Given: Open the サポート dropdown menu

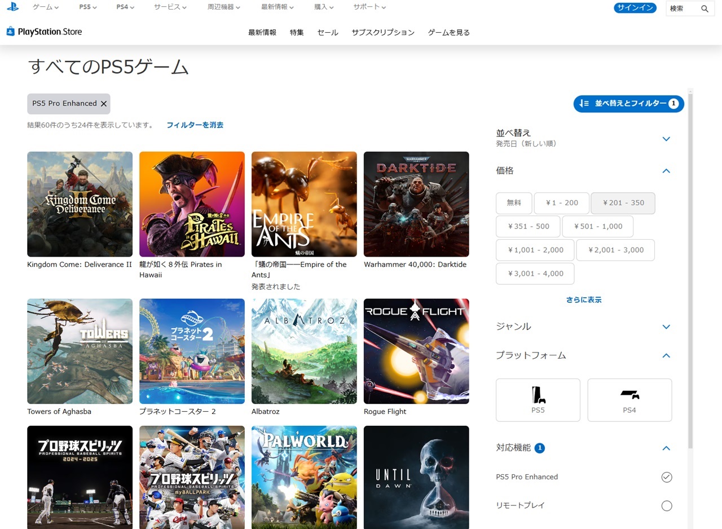Looking at the screenshot, I should point(370,7).
